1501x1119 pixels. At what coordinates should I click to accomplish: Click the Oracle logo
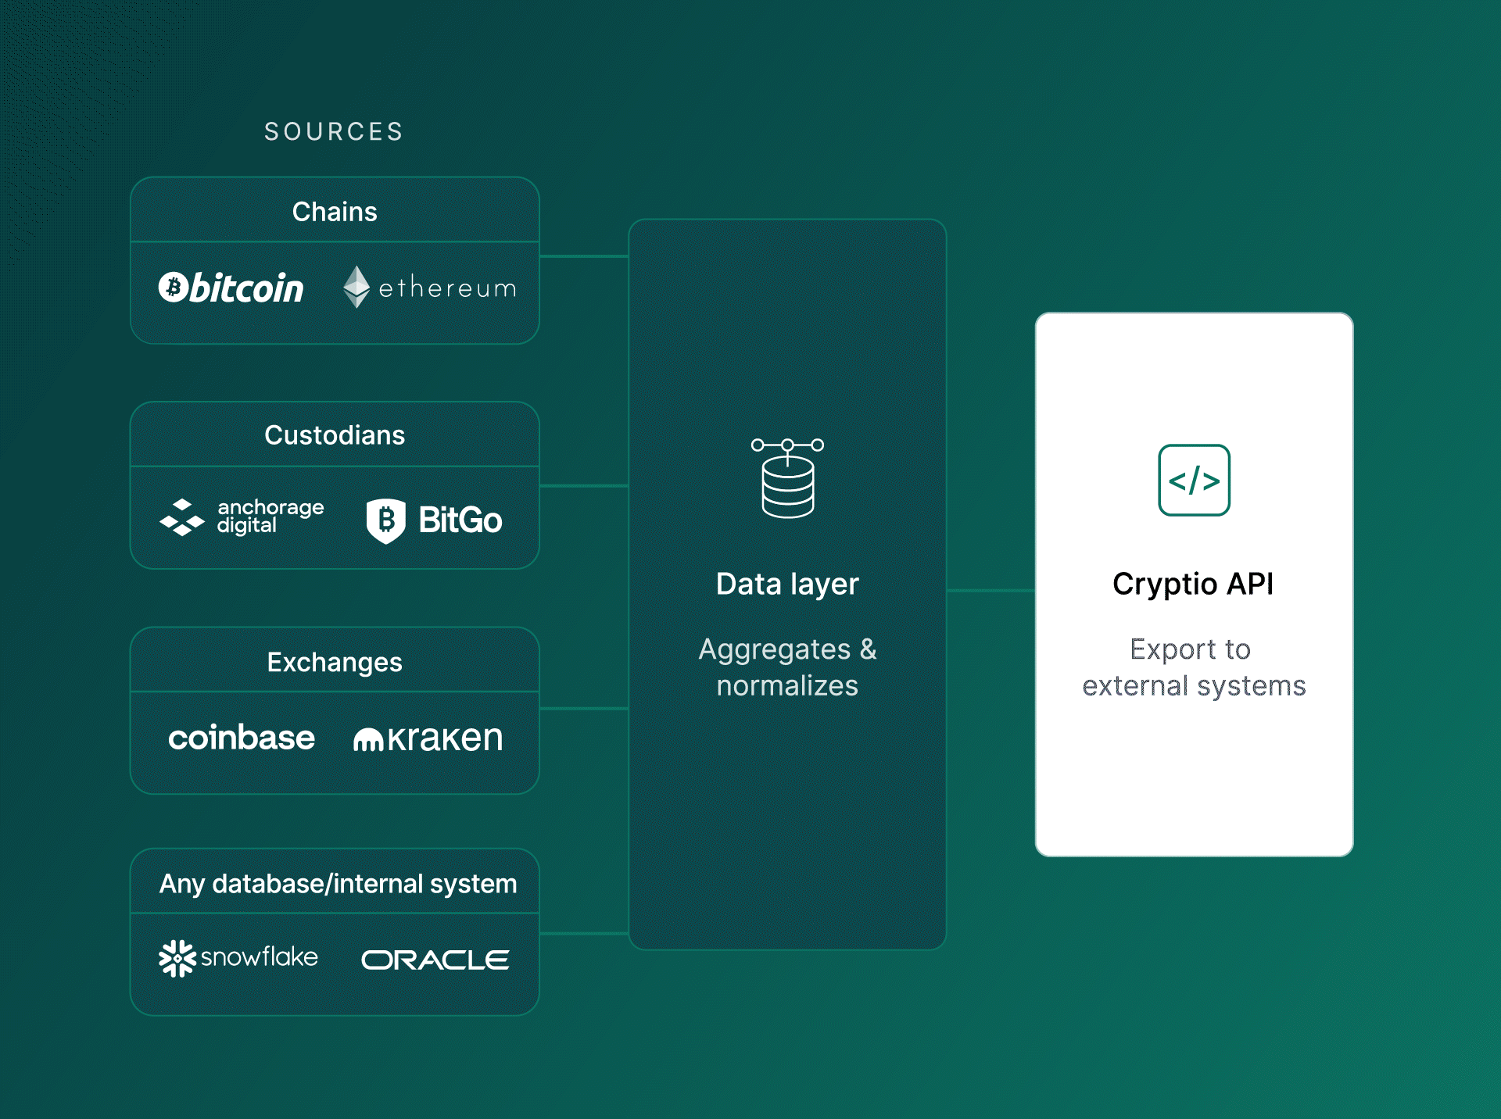(435, 958)
